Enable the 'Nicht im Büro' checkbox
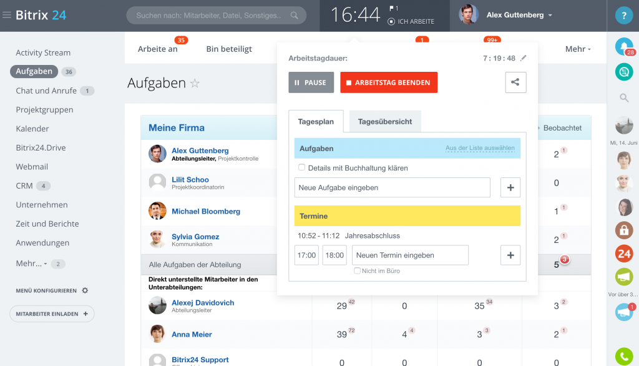The width and height of the screenshot is (639, 366). 357,270
